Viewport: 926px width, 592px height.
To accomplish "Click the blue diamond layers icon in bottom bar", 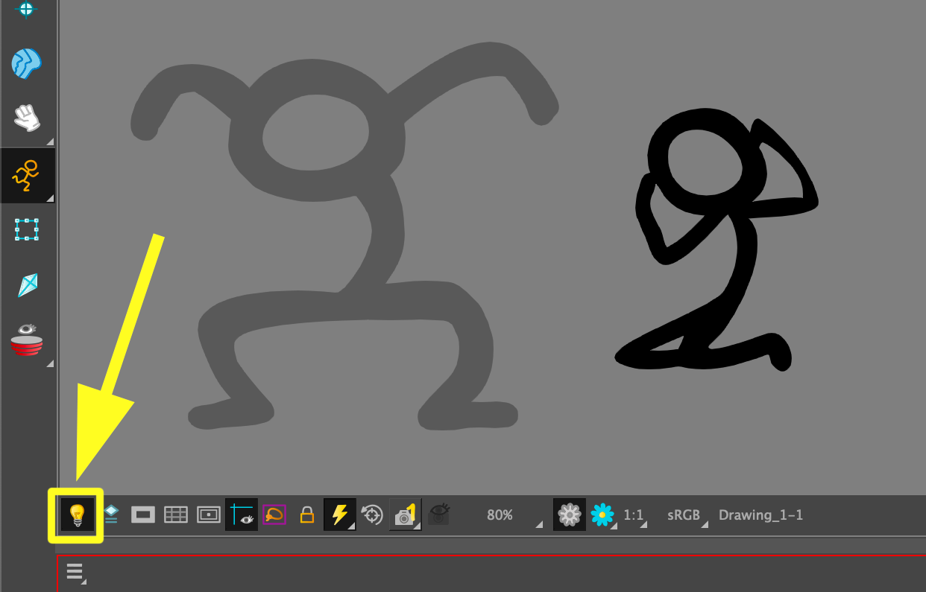I will [111, 515].
